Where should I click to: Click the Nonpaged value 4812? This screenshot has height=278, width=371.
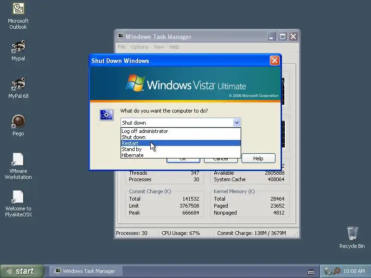pos(279,213)
